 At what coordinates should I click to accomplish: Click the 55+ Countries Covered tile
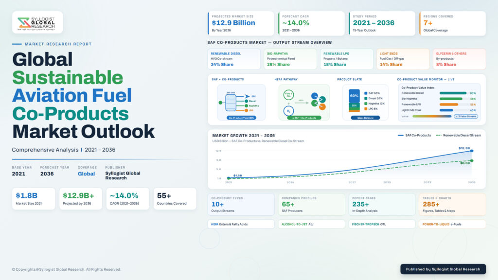[175, 199]
